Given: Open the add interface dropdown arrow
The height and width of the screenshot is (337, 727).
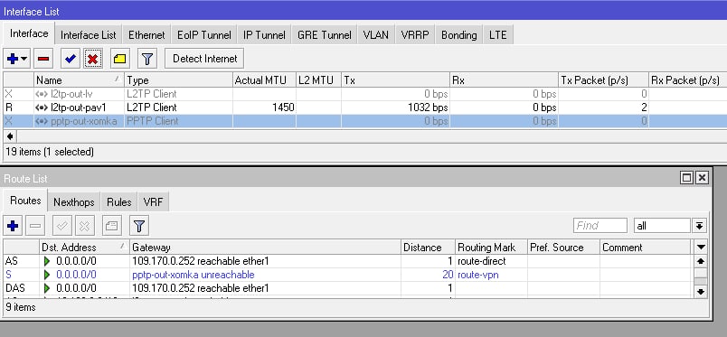Looking at the screenshot, I should coord(24,59).
